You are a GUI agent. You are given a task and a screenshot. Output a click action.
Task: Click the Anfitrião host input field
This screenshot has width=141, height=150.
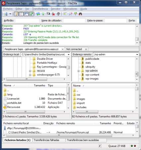[x=27, y=21]
